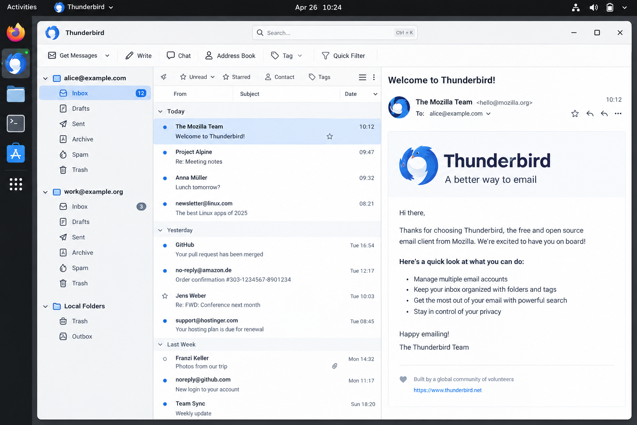Toggle the keep-filters pin icon

coord(164,77)
